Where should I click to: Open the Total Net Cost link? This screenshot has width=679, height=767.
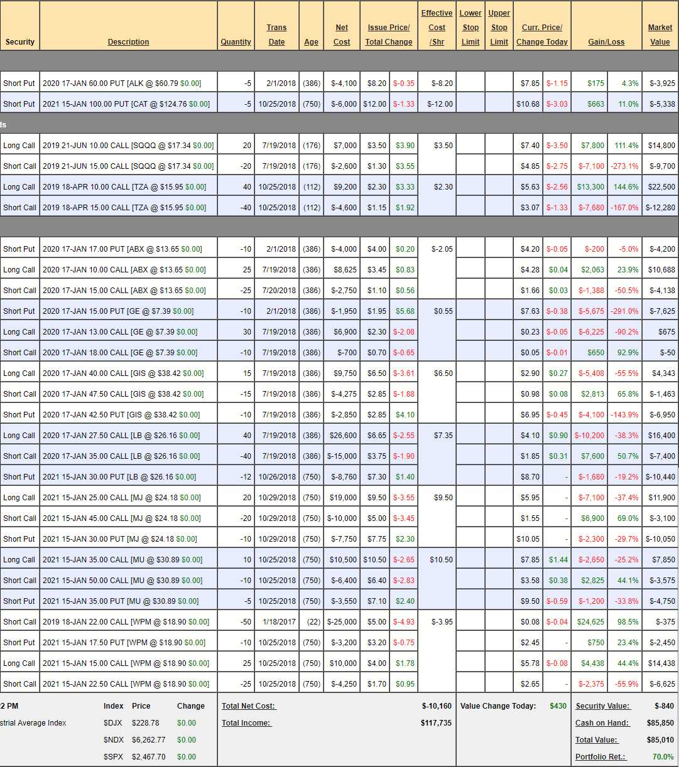point(249,706)
